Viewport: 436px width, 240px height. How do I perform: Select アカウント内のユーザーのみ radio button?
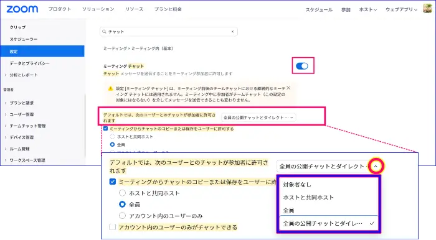click(122, 216)
